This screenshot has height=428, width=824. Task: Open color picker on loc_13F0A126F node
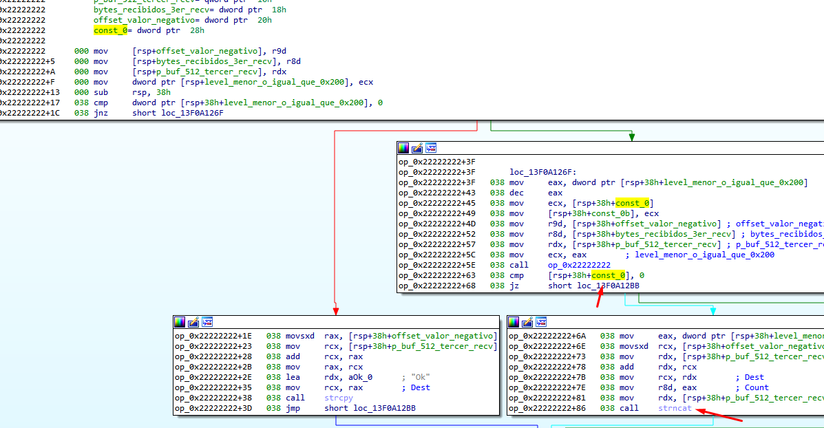click(403, 148)
